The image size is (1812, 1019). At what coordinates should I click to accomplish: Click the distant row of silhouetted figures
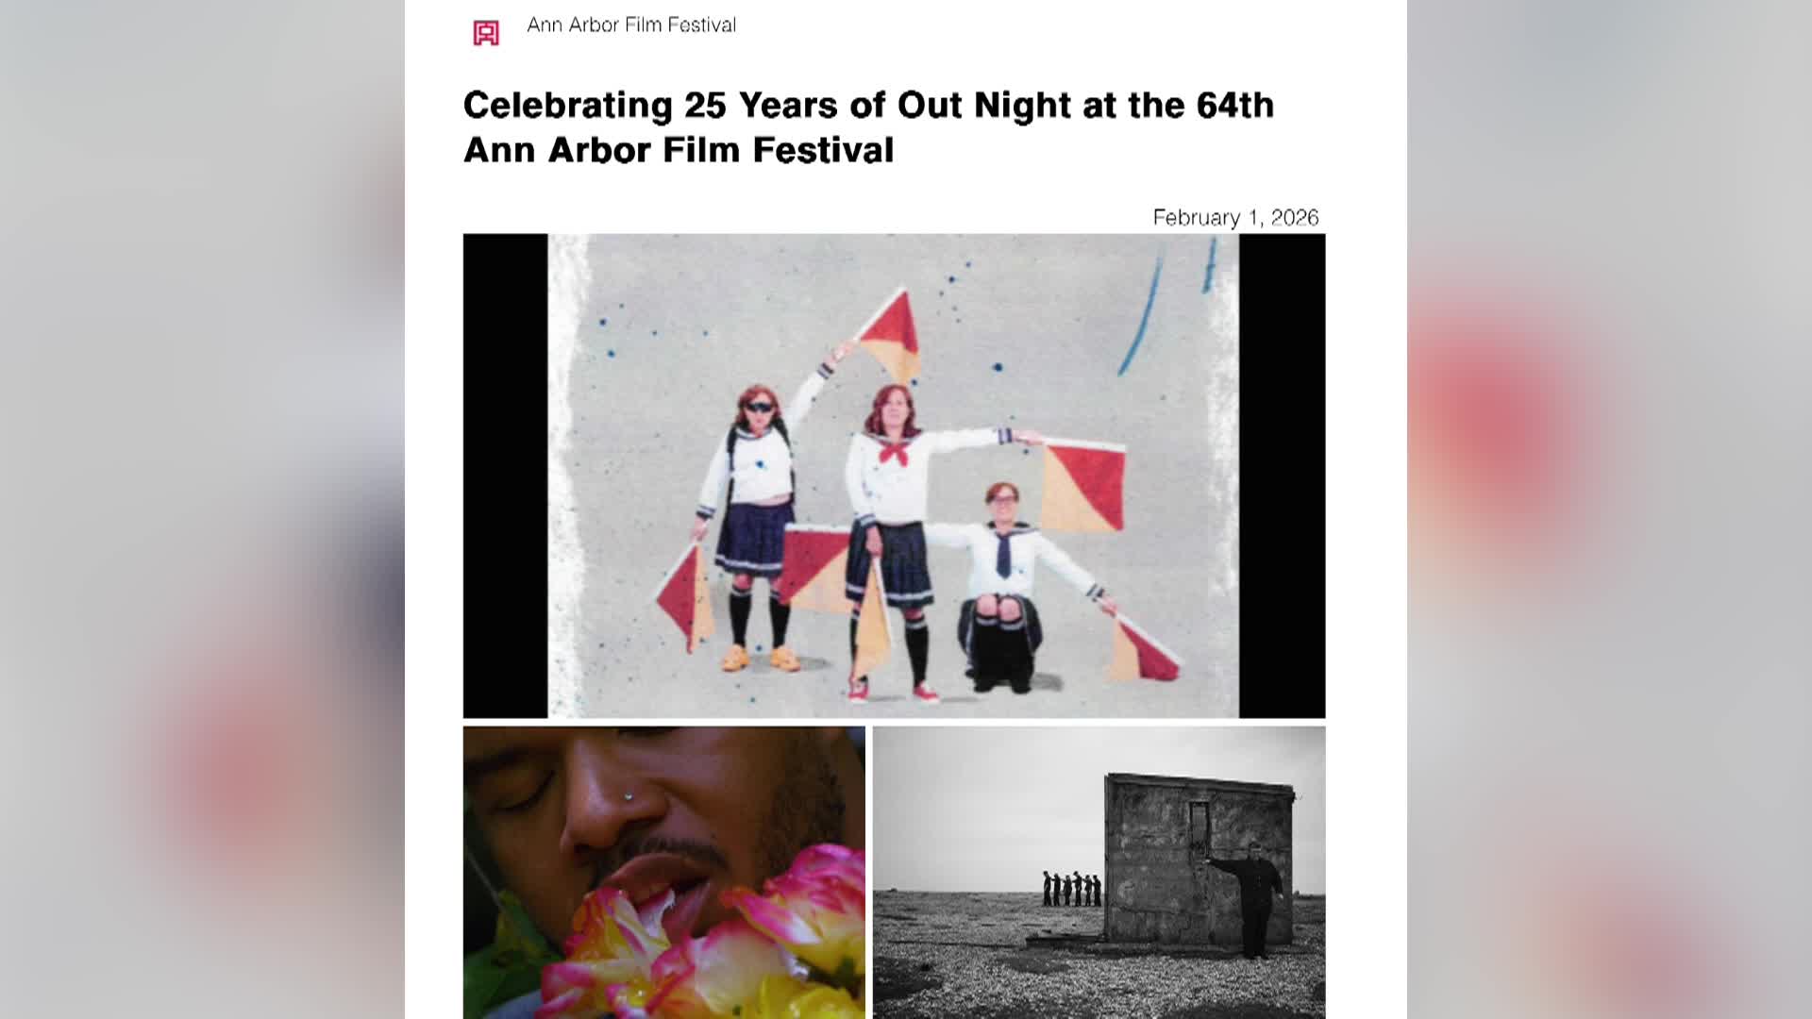[x=1071, y=888]
